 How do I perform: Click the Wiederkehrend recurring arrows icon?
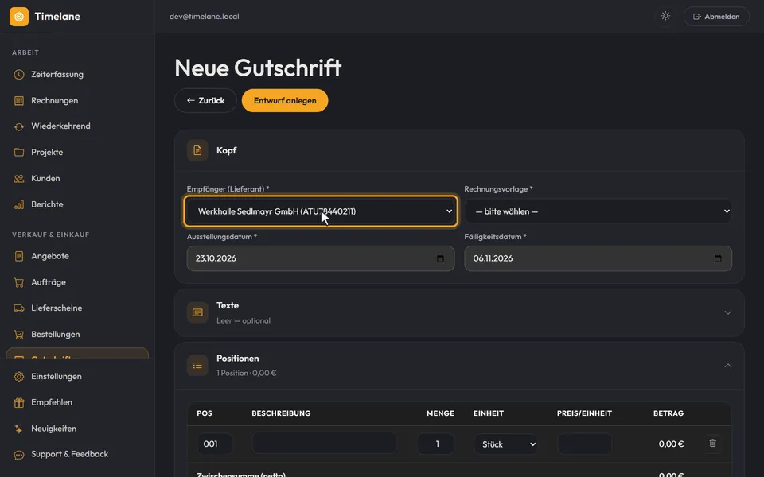click(19, 126)
